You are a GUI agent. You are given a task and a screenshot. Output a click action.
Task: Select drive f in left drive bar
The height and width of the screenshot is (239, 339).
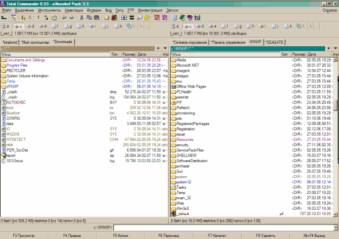55,26
